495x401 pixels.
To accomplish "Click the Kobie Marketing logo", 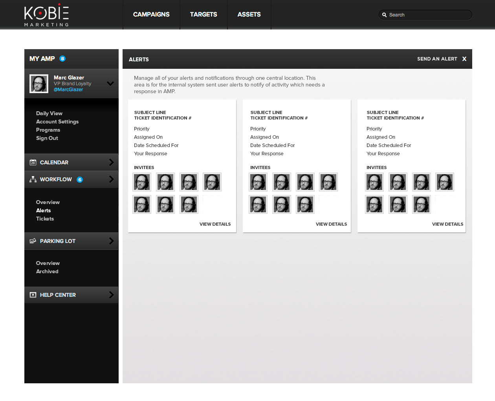I will point(46,15).
